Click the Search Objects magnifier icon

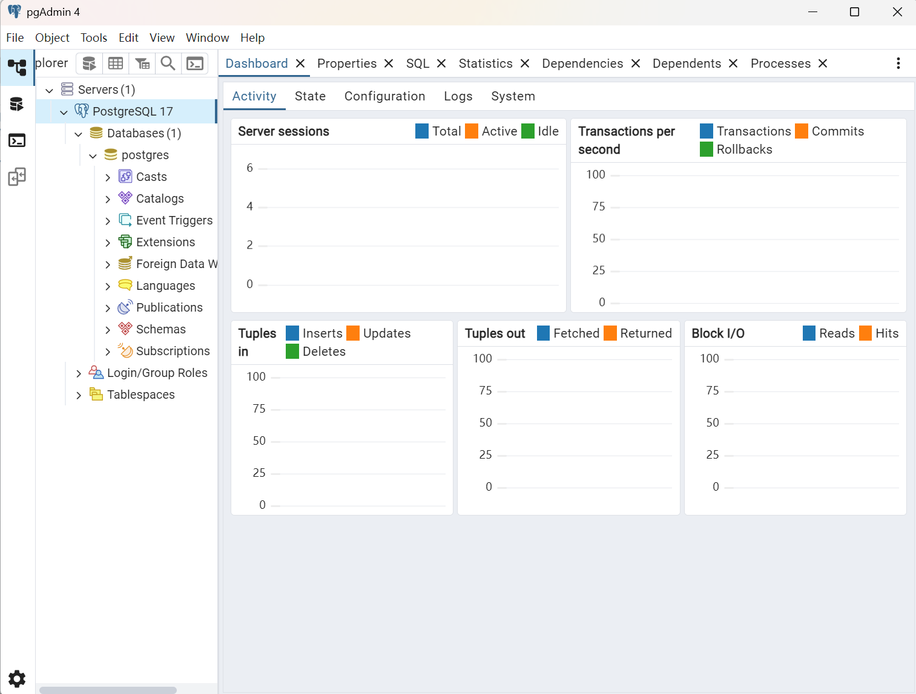point(168,64)
